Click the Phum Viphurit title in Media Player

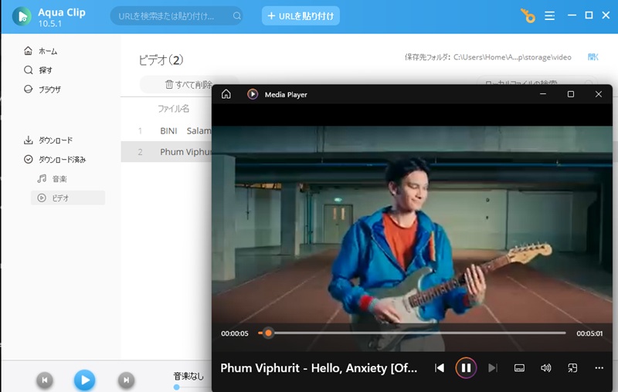318,368
